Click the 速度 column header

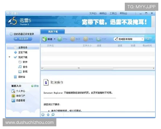pos(120,46)
